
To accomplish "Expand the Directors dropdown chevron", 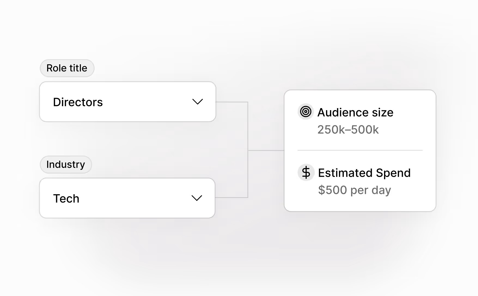I will click(x=197, y=102).
